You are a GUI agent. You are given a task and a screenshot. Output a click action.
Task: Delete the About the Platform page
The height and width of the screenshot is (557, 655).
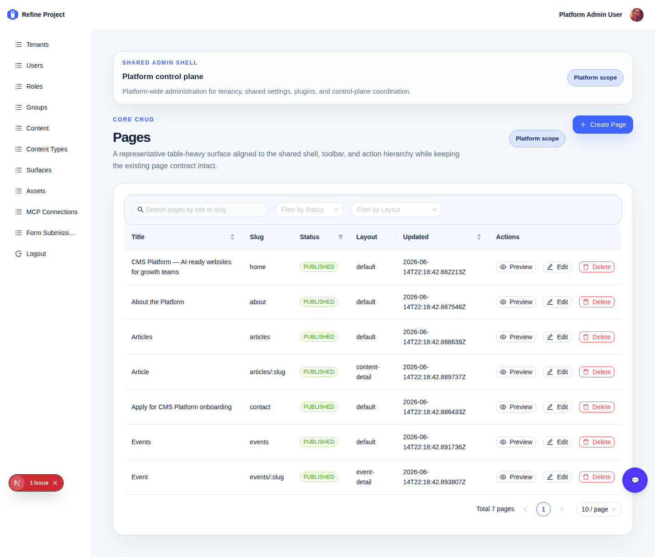point(597,302)
